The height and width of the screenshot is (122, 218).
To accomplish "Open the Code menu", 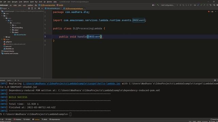I will coord(20,2).
